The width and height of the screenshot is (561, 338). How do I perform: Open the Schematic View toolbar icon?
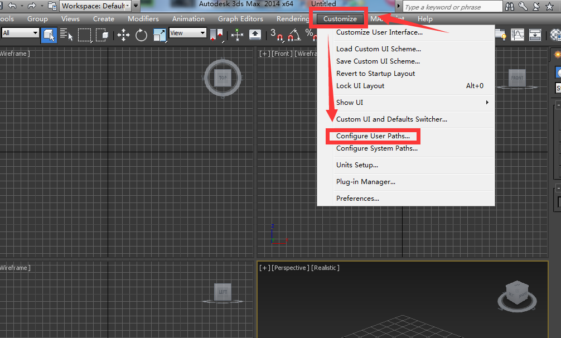coord(535,35)
